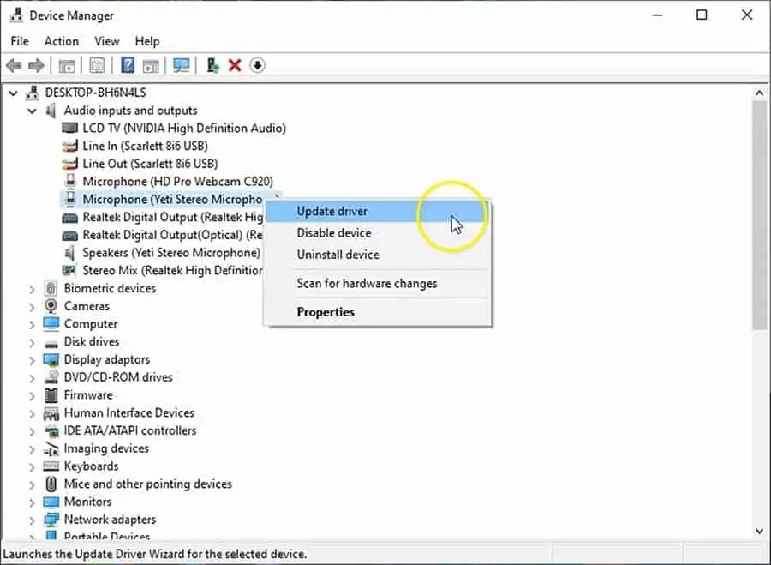
Task: Collapse the DESKTOP-BH6N4LS root node
Action: (x=12, y=92)
